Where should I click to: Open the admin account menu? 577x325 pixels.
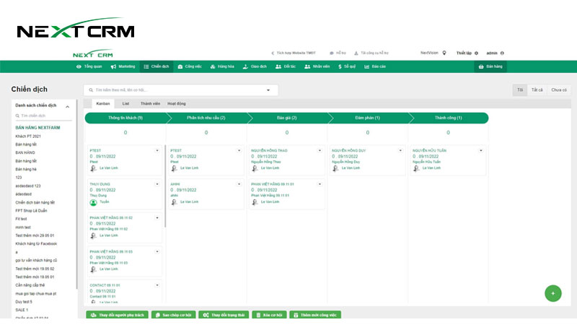coord(495,53)
